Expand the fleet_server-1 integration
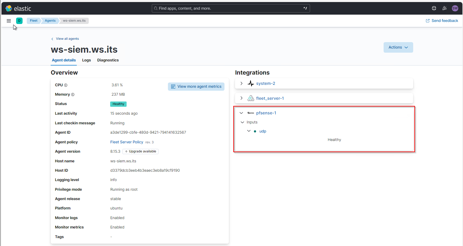Viewport: 463px width, 246px height. click(241, 98)
